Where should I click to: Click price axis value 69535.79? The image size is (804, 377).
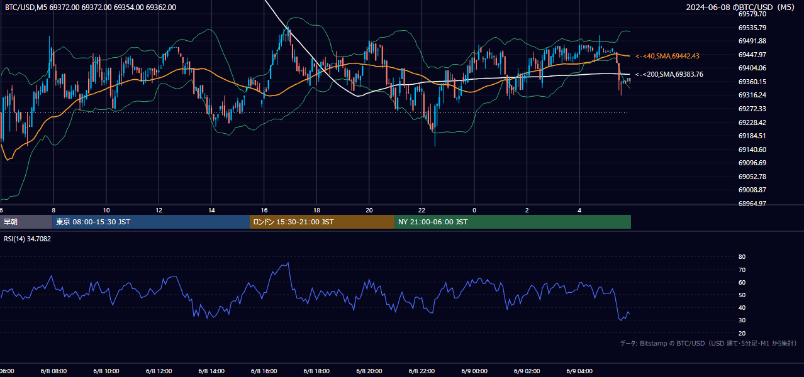pyautogui.click(x=752, y=28)
